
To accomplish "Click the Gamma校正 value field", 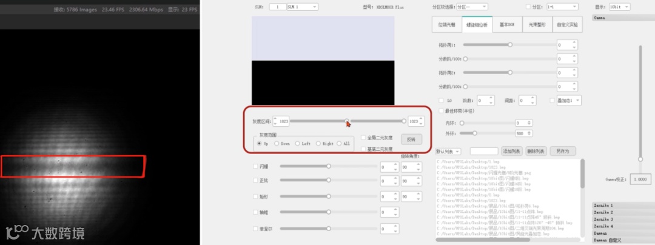I will point(640,179).
